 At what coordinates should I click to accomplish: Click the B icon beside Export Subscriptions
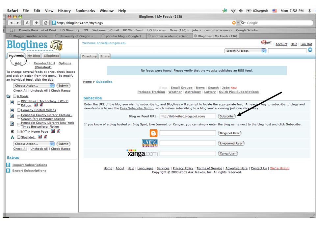(8, 171)
